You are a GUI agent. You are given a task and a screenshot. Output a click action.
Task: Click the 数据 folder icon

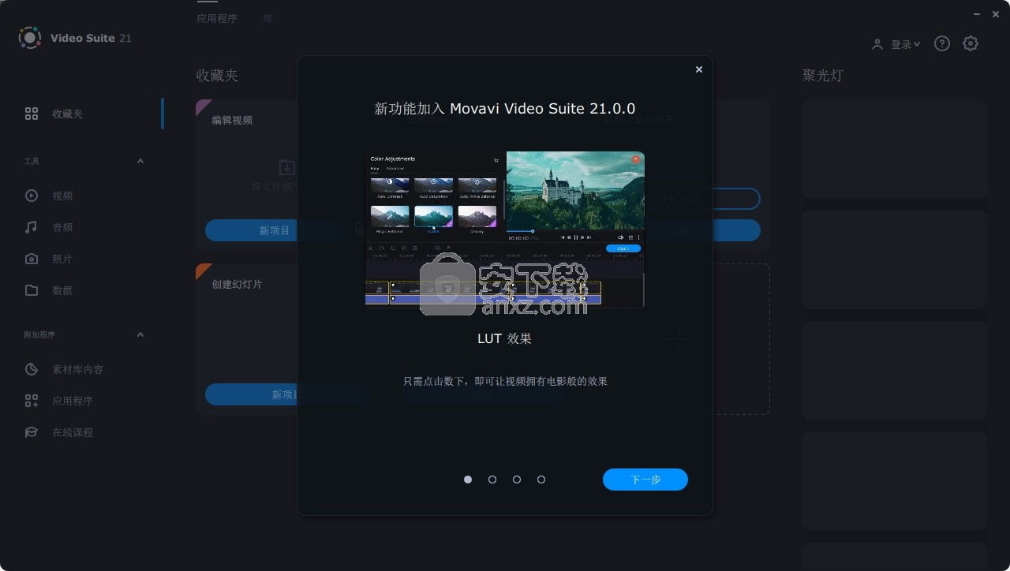point(32,290)
